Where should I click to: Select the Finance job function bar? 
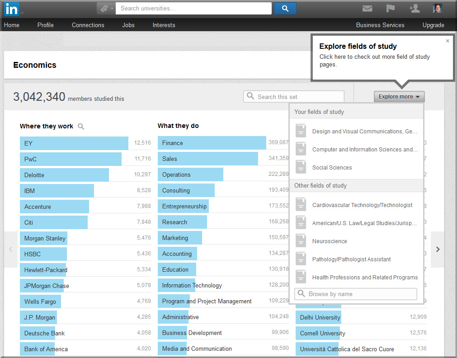212,143
